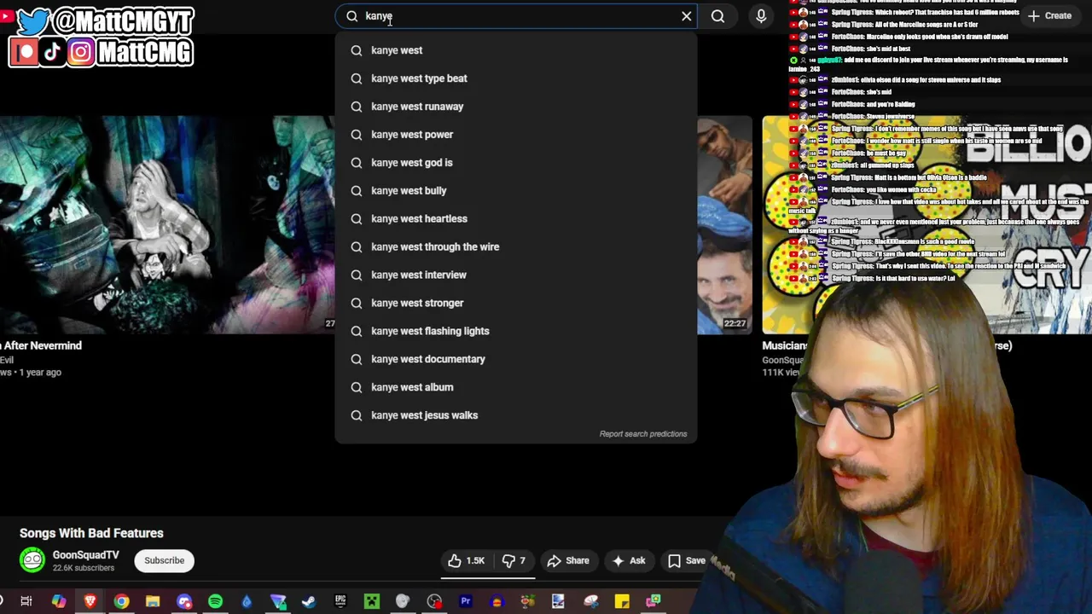
Task: Subscribe to GoonSquadTV
Action: point(164,560)
